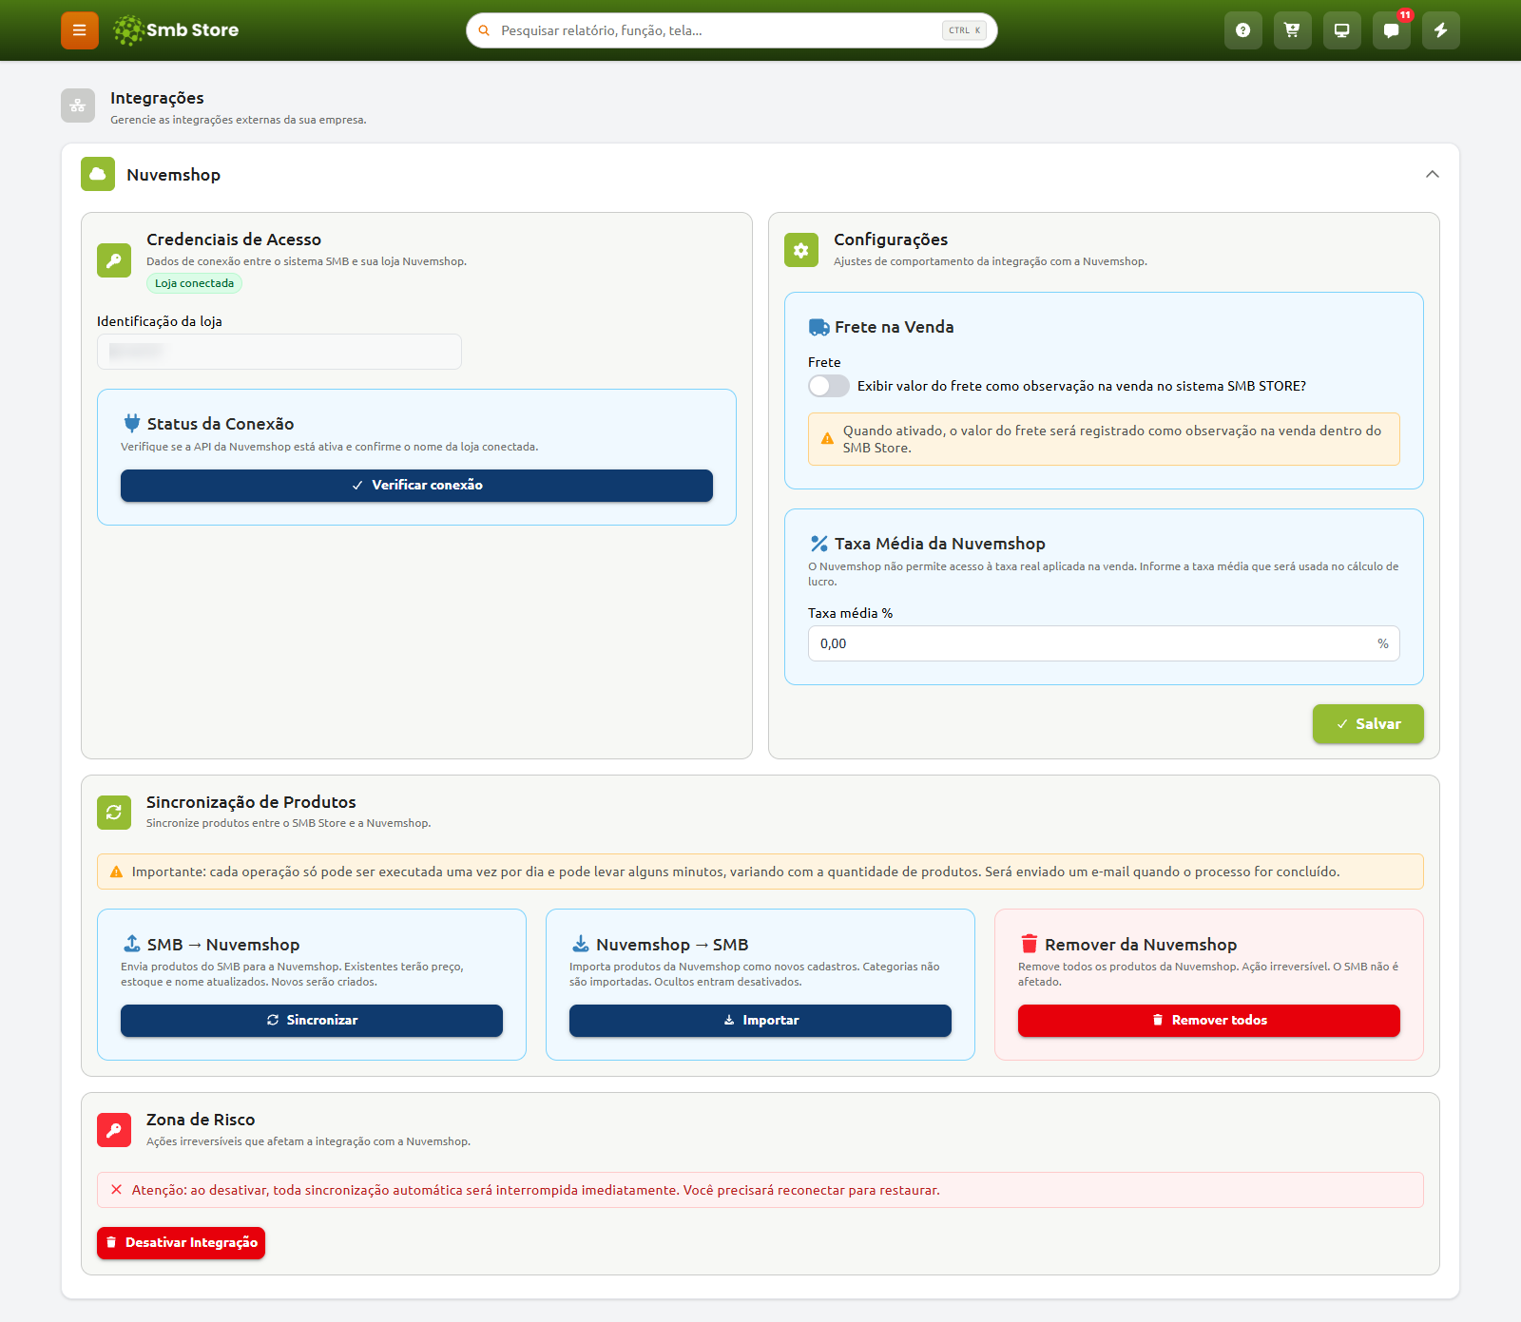
Task: Click the green Nuvemshop cloud icon
Action: 98,174
